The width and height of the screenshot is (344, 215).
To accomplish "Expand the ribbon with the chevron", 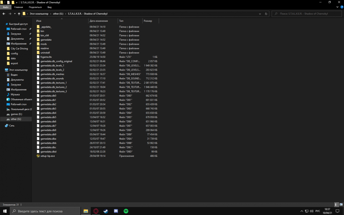I will coord(337,7).
